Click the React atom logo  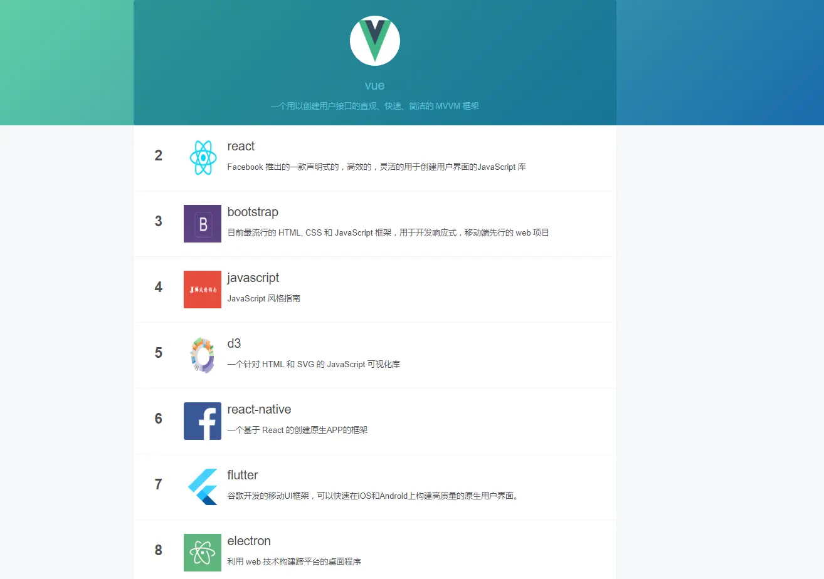click(203, 158)
